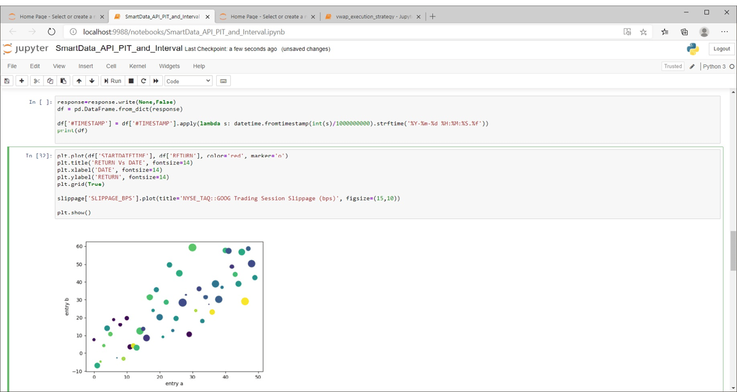Open the immersive reader icon in address bar
Image resolution: width=737 pixels, height=392 pixels.
click(x=627, y=32)
